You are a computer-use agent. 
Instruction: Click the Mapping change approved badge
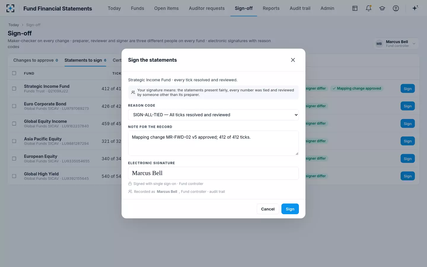tap(357, 88)
